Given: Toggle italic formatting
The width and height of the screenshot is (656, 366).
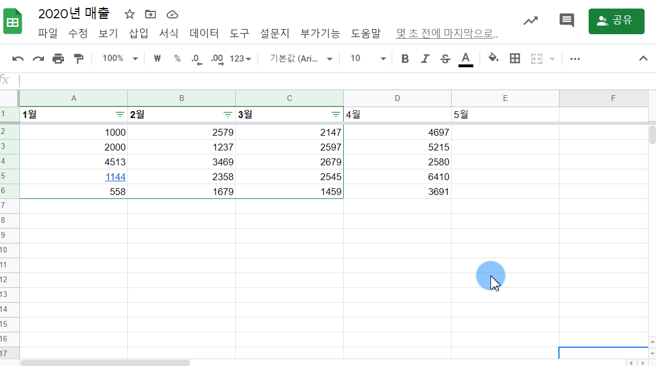Looking at the screenshot, I should point(425,59).
